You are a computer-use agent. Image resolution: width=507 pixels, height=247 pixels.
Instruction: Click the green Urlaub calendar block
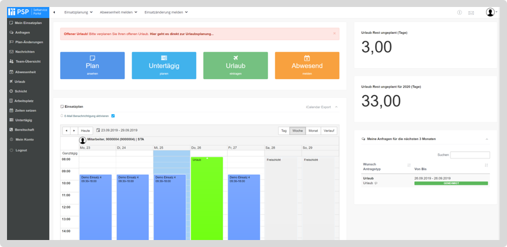(x=207, y=198)
